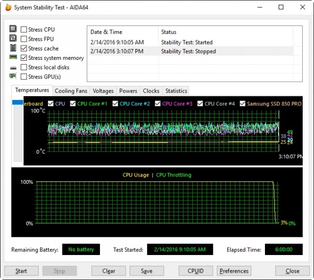
Task: Open the Voltages tab
Action: point(103,91)
